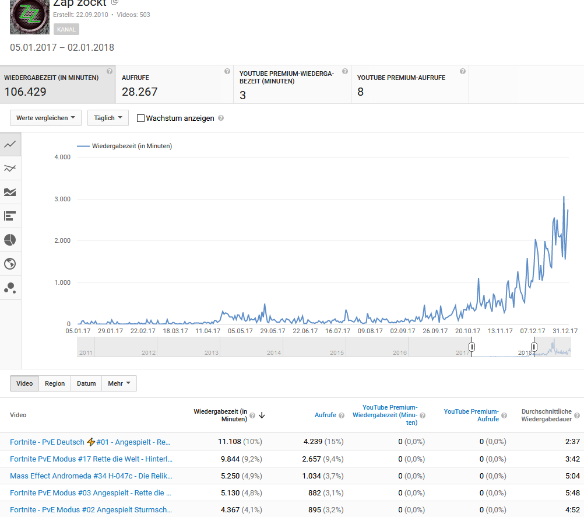The image size is (584, 517).
Task: Select the line chart view icon
Action: click(10, 145)
